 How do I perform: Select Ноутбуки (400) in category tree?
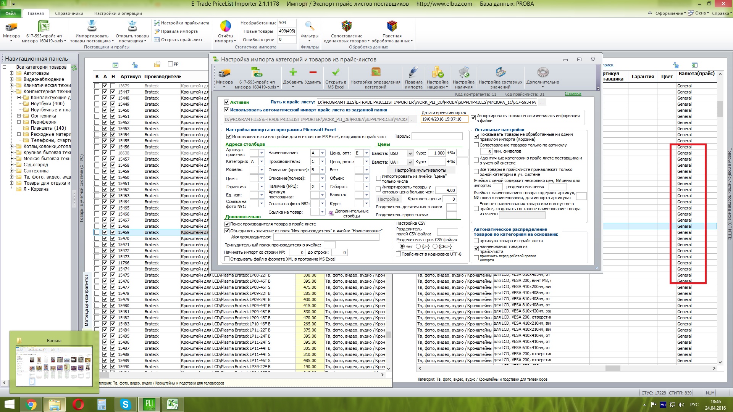coord(48,104)
